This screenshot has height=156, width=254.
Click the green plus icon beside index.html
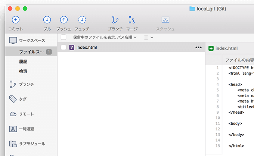coord(211,48)
